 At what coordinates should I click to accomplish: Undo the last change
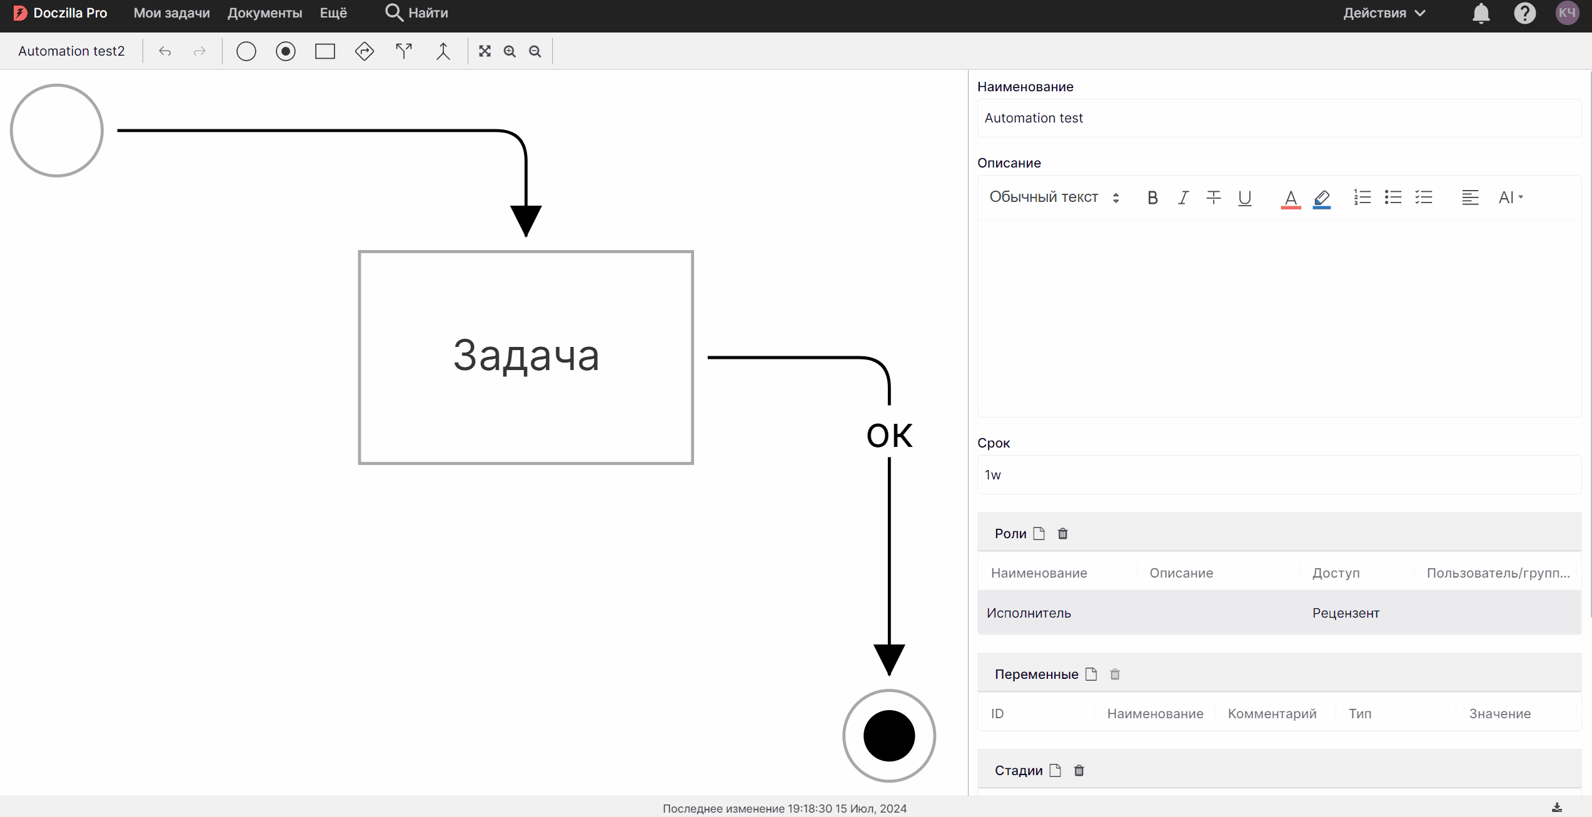pyautogui.click(x=165, y=51)
